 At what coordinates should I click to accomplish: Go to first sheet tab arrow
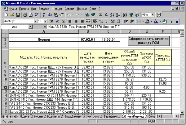3,116
